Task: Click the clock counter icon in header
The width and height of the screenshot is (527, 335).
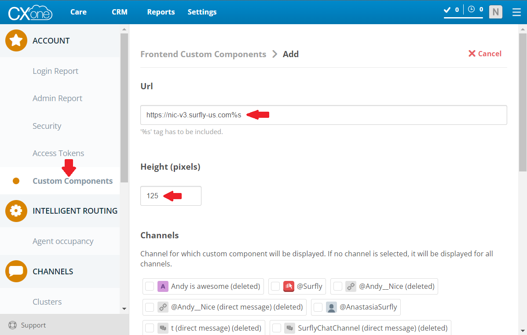Action: click(x=471, y=9)
